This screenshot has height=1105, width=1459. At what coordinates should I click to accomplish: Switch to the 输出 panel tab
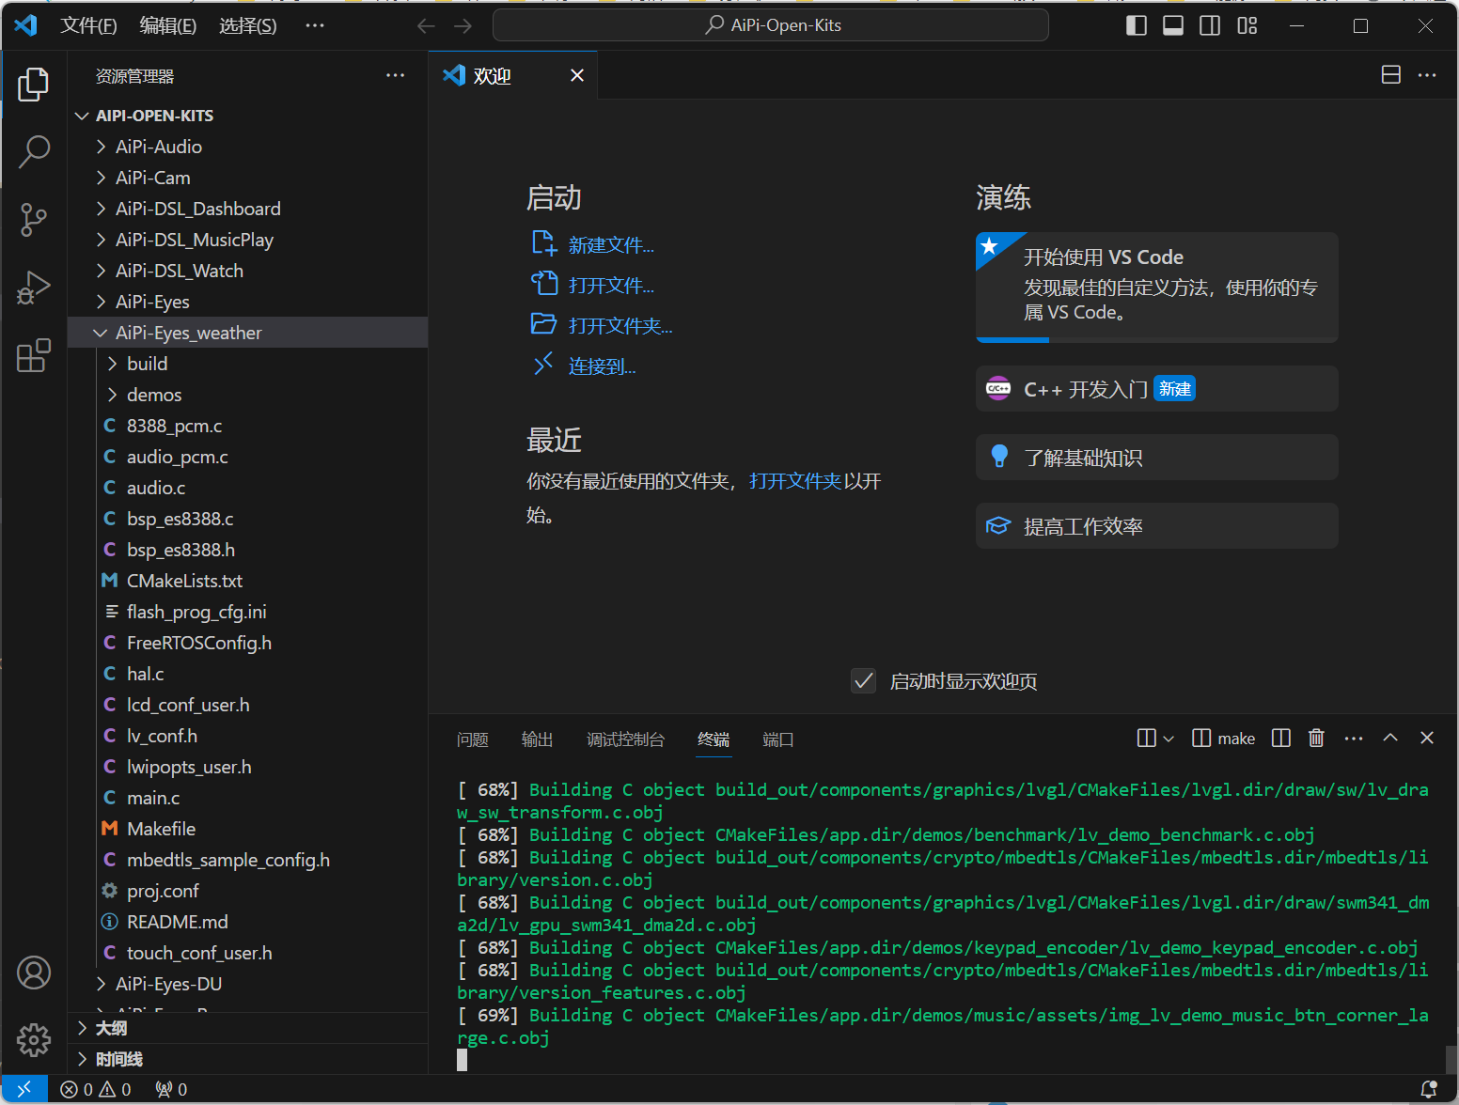point(538,739)
